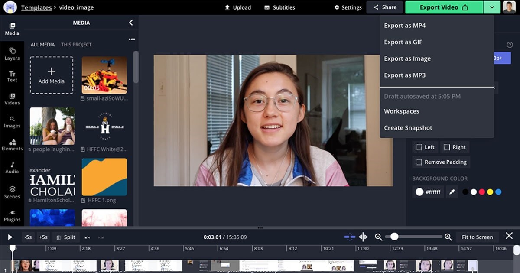Switch to the THIS PROJECT tab

point(76,44)
